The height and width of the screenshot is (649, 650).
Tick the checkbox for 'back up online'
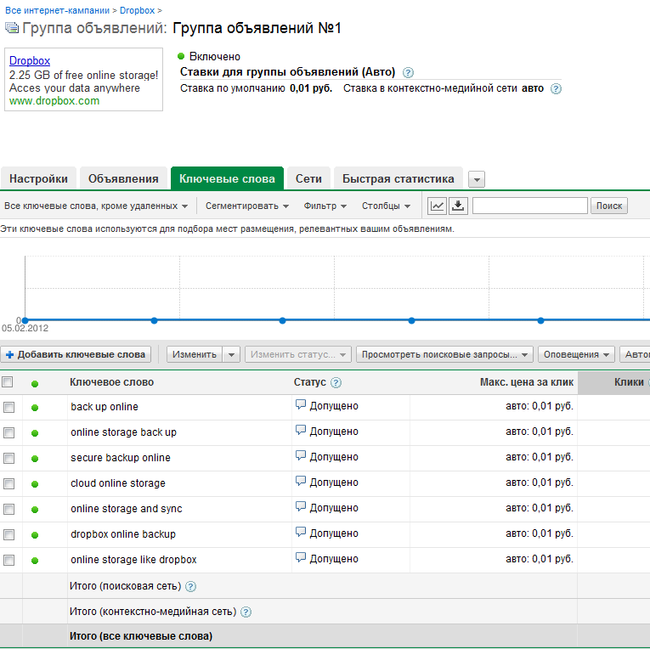coord(8,408)
